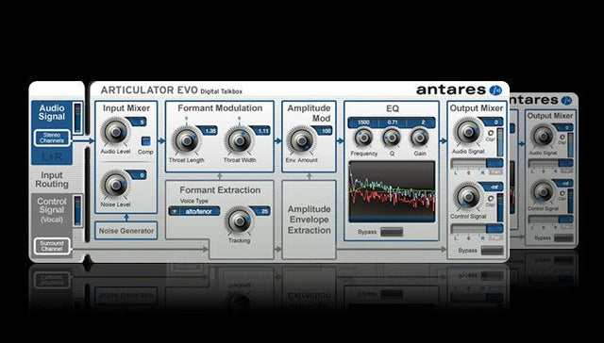Click the ARTICULATOR EVO title text
Screen dimensions: 604x343
tap(149, 90)
